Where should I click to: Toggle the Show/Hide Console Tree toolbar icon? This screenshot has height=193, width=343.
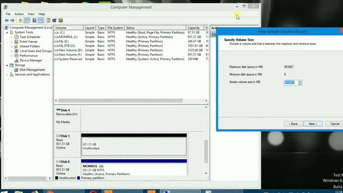click(x=27, y=20)
